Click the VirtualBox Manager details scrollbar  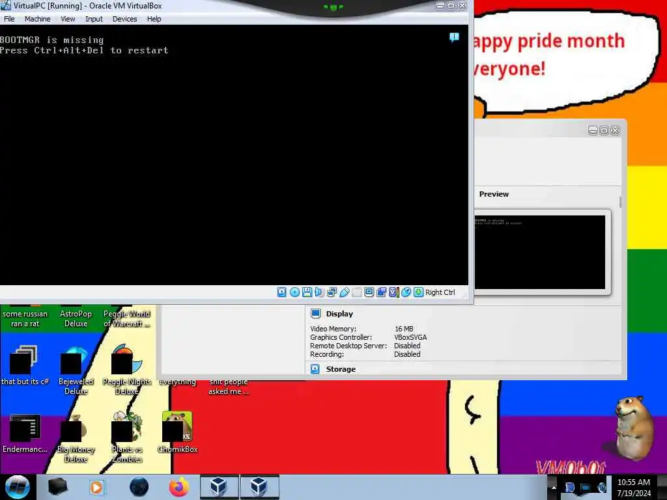tap(620, 202)
